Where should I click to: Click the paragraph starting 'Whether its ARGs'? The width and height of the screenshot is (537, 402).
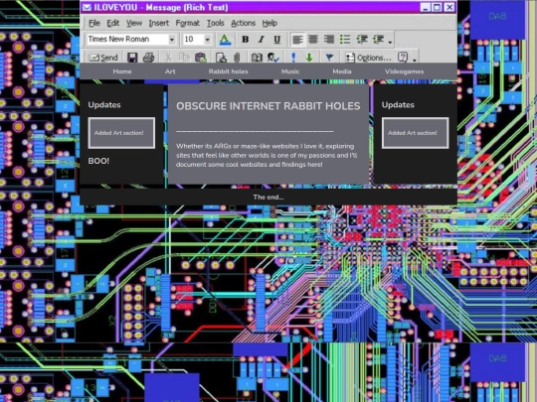pyautogui.click(x=267, y=155)
